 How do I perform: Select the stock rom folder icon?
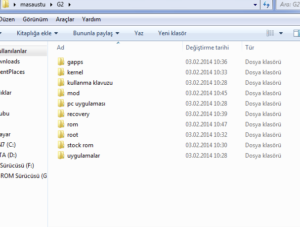pyautogui.click(x=61, y=145)
